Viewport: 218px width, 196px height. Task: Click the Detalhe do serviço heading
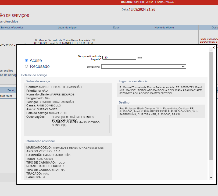click(34, 75)
